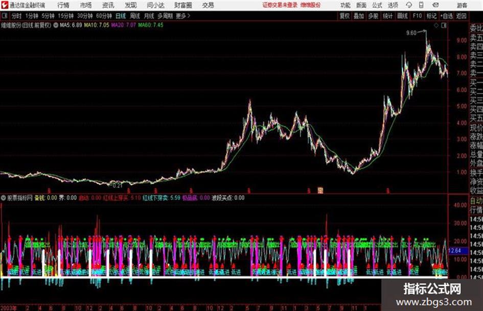Screen dimensions: 483x311
Task: Click the 0.21 low price marker
Action: click(x=118, y=186)
